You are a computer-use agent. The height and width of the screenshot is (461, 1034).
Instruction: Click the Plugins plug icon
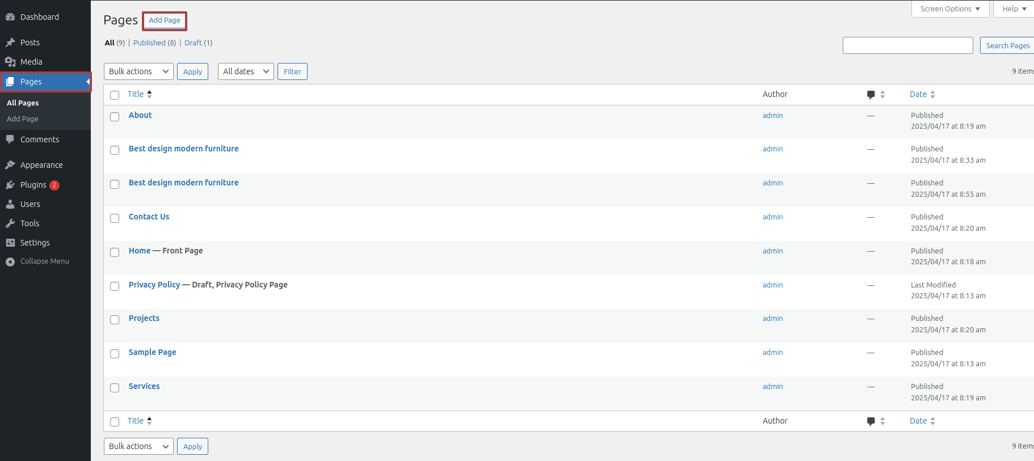pos(10,185)
